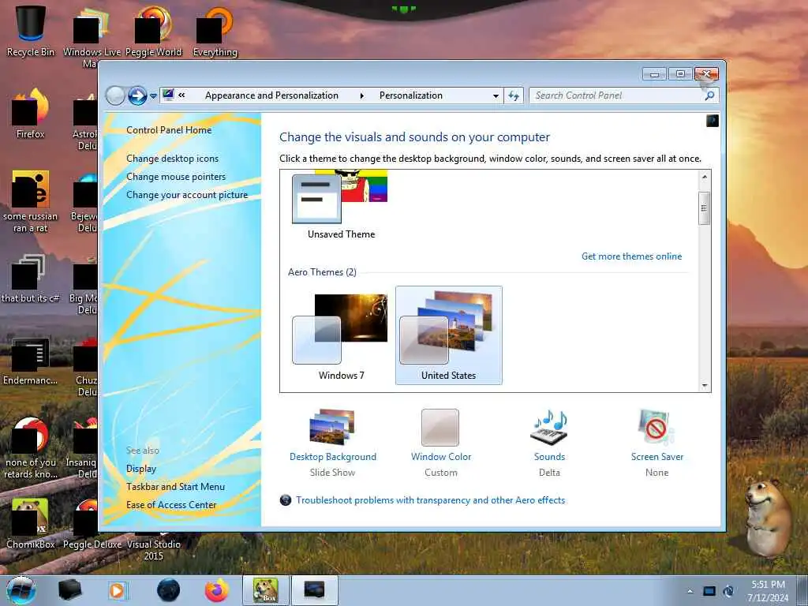
Task: Switch to ChomikBox taskbar button
Action: (x=266, y=590)
